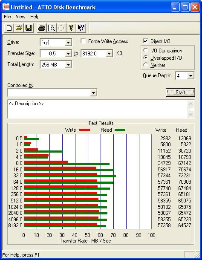
Task: Click the Write column header in results
Action: 161,130
